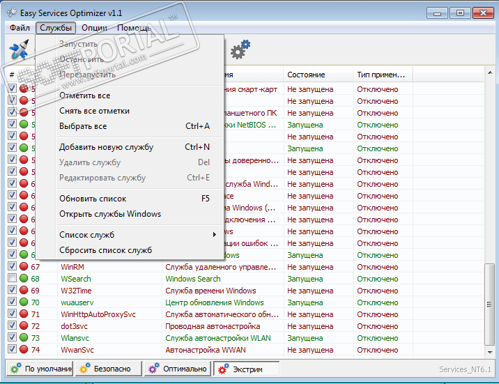
Task: Uncheck the WinRM row checkbox
Action: click(x=12, y=266)
